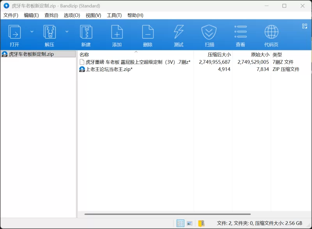
Task: Click the View (查看) list icon
Action: (x=240, y=32)
